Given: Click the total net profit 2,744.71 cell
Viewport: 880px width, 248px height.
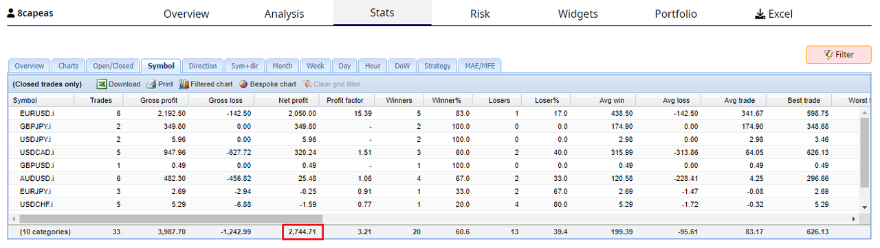Looking at the screenshot, I should tap(302, 232).
